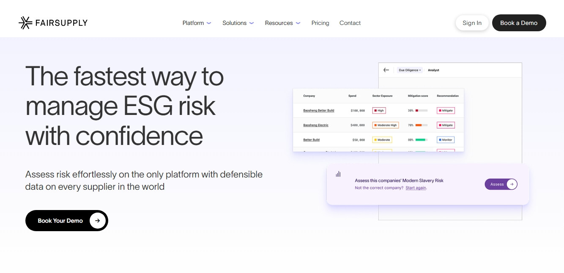The height and width of the screenshot is (273, 564).
Task: Go to the Pricing page
Action: tap(320, 23)
